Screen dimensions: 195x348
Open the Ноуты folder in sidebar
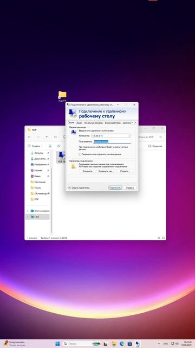(37, 188)
